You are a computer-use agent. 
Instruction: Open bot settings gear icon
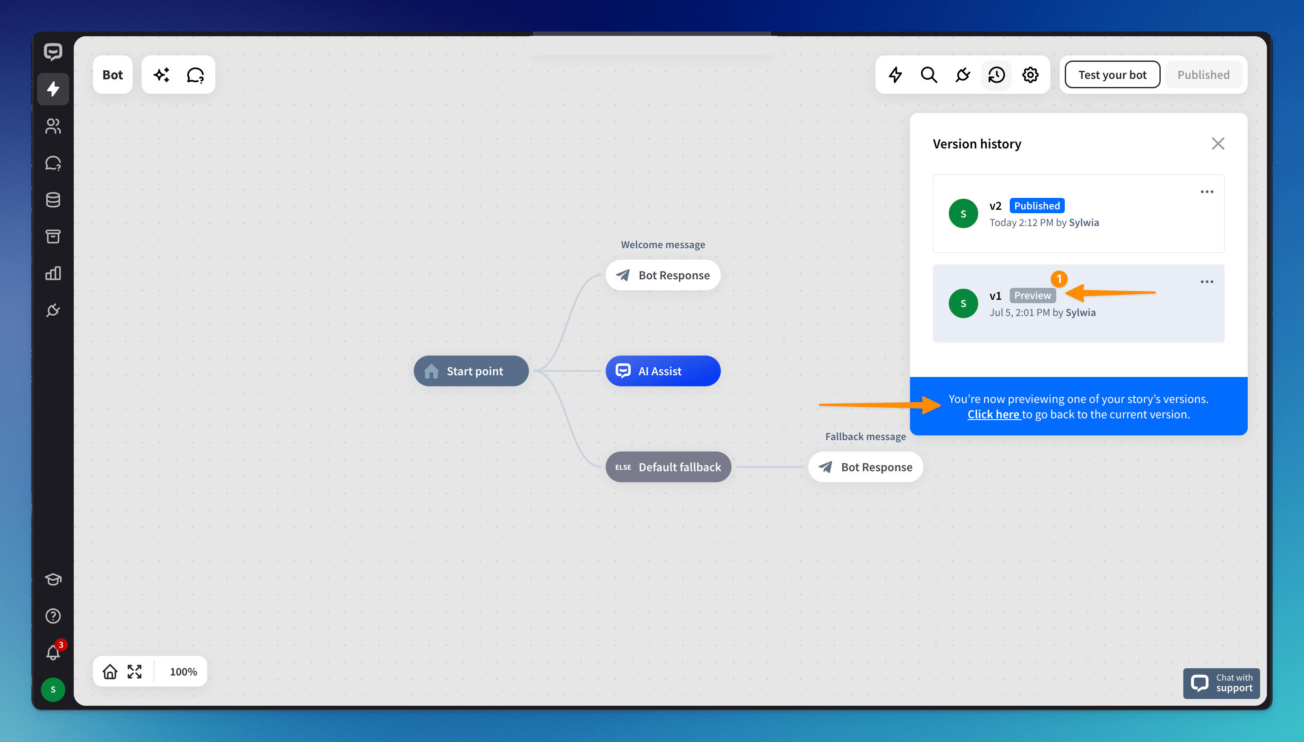pyautogui.click(x=1030, y=75)
